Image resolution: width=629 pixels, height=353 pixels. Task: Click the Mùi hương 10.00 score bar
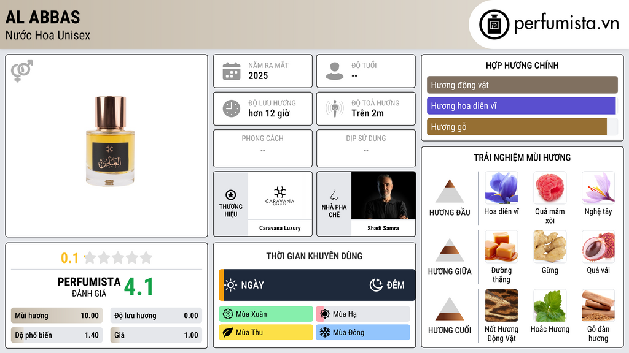[x=57, y=316]
